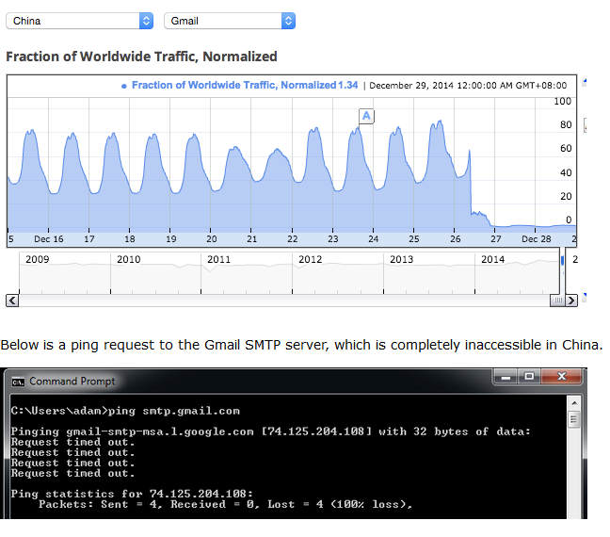Click the annotation marker A on chart
The width and height of the screenshot is (610, 537).
(366, 116)
